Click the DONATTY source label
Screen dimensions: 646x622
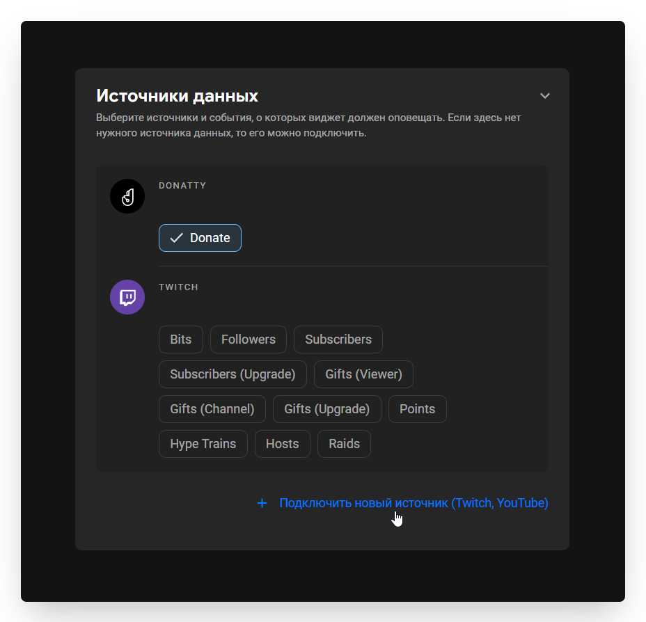[182, 186]
